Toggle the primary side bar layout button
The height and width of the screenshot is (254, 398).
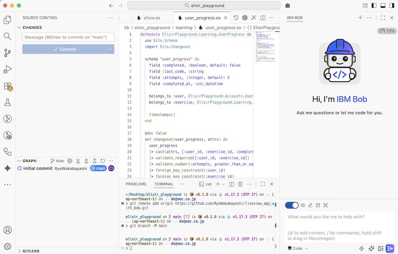(x=374, y=6)
